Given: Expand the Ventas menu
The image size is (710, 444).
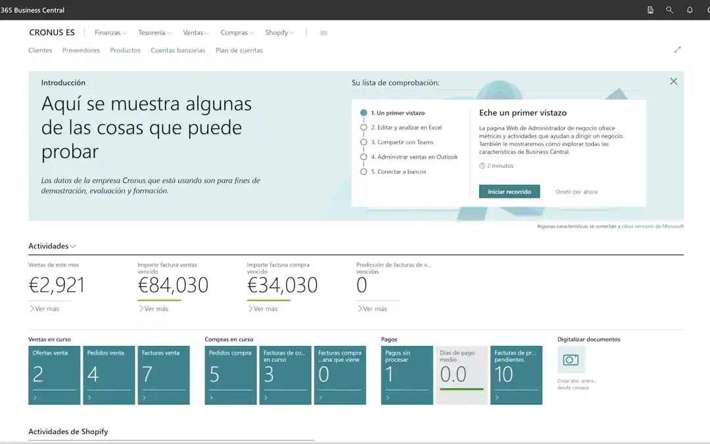Looking at the screenshot, I should point(196,33).
